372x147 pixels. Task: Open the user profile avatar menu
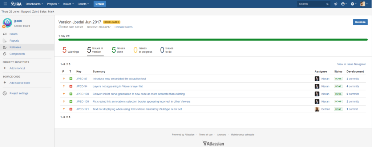point(364,4)
